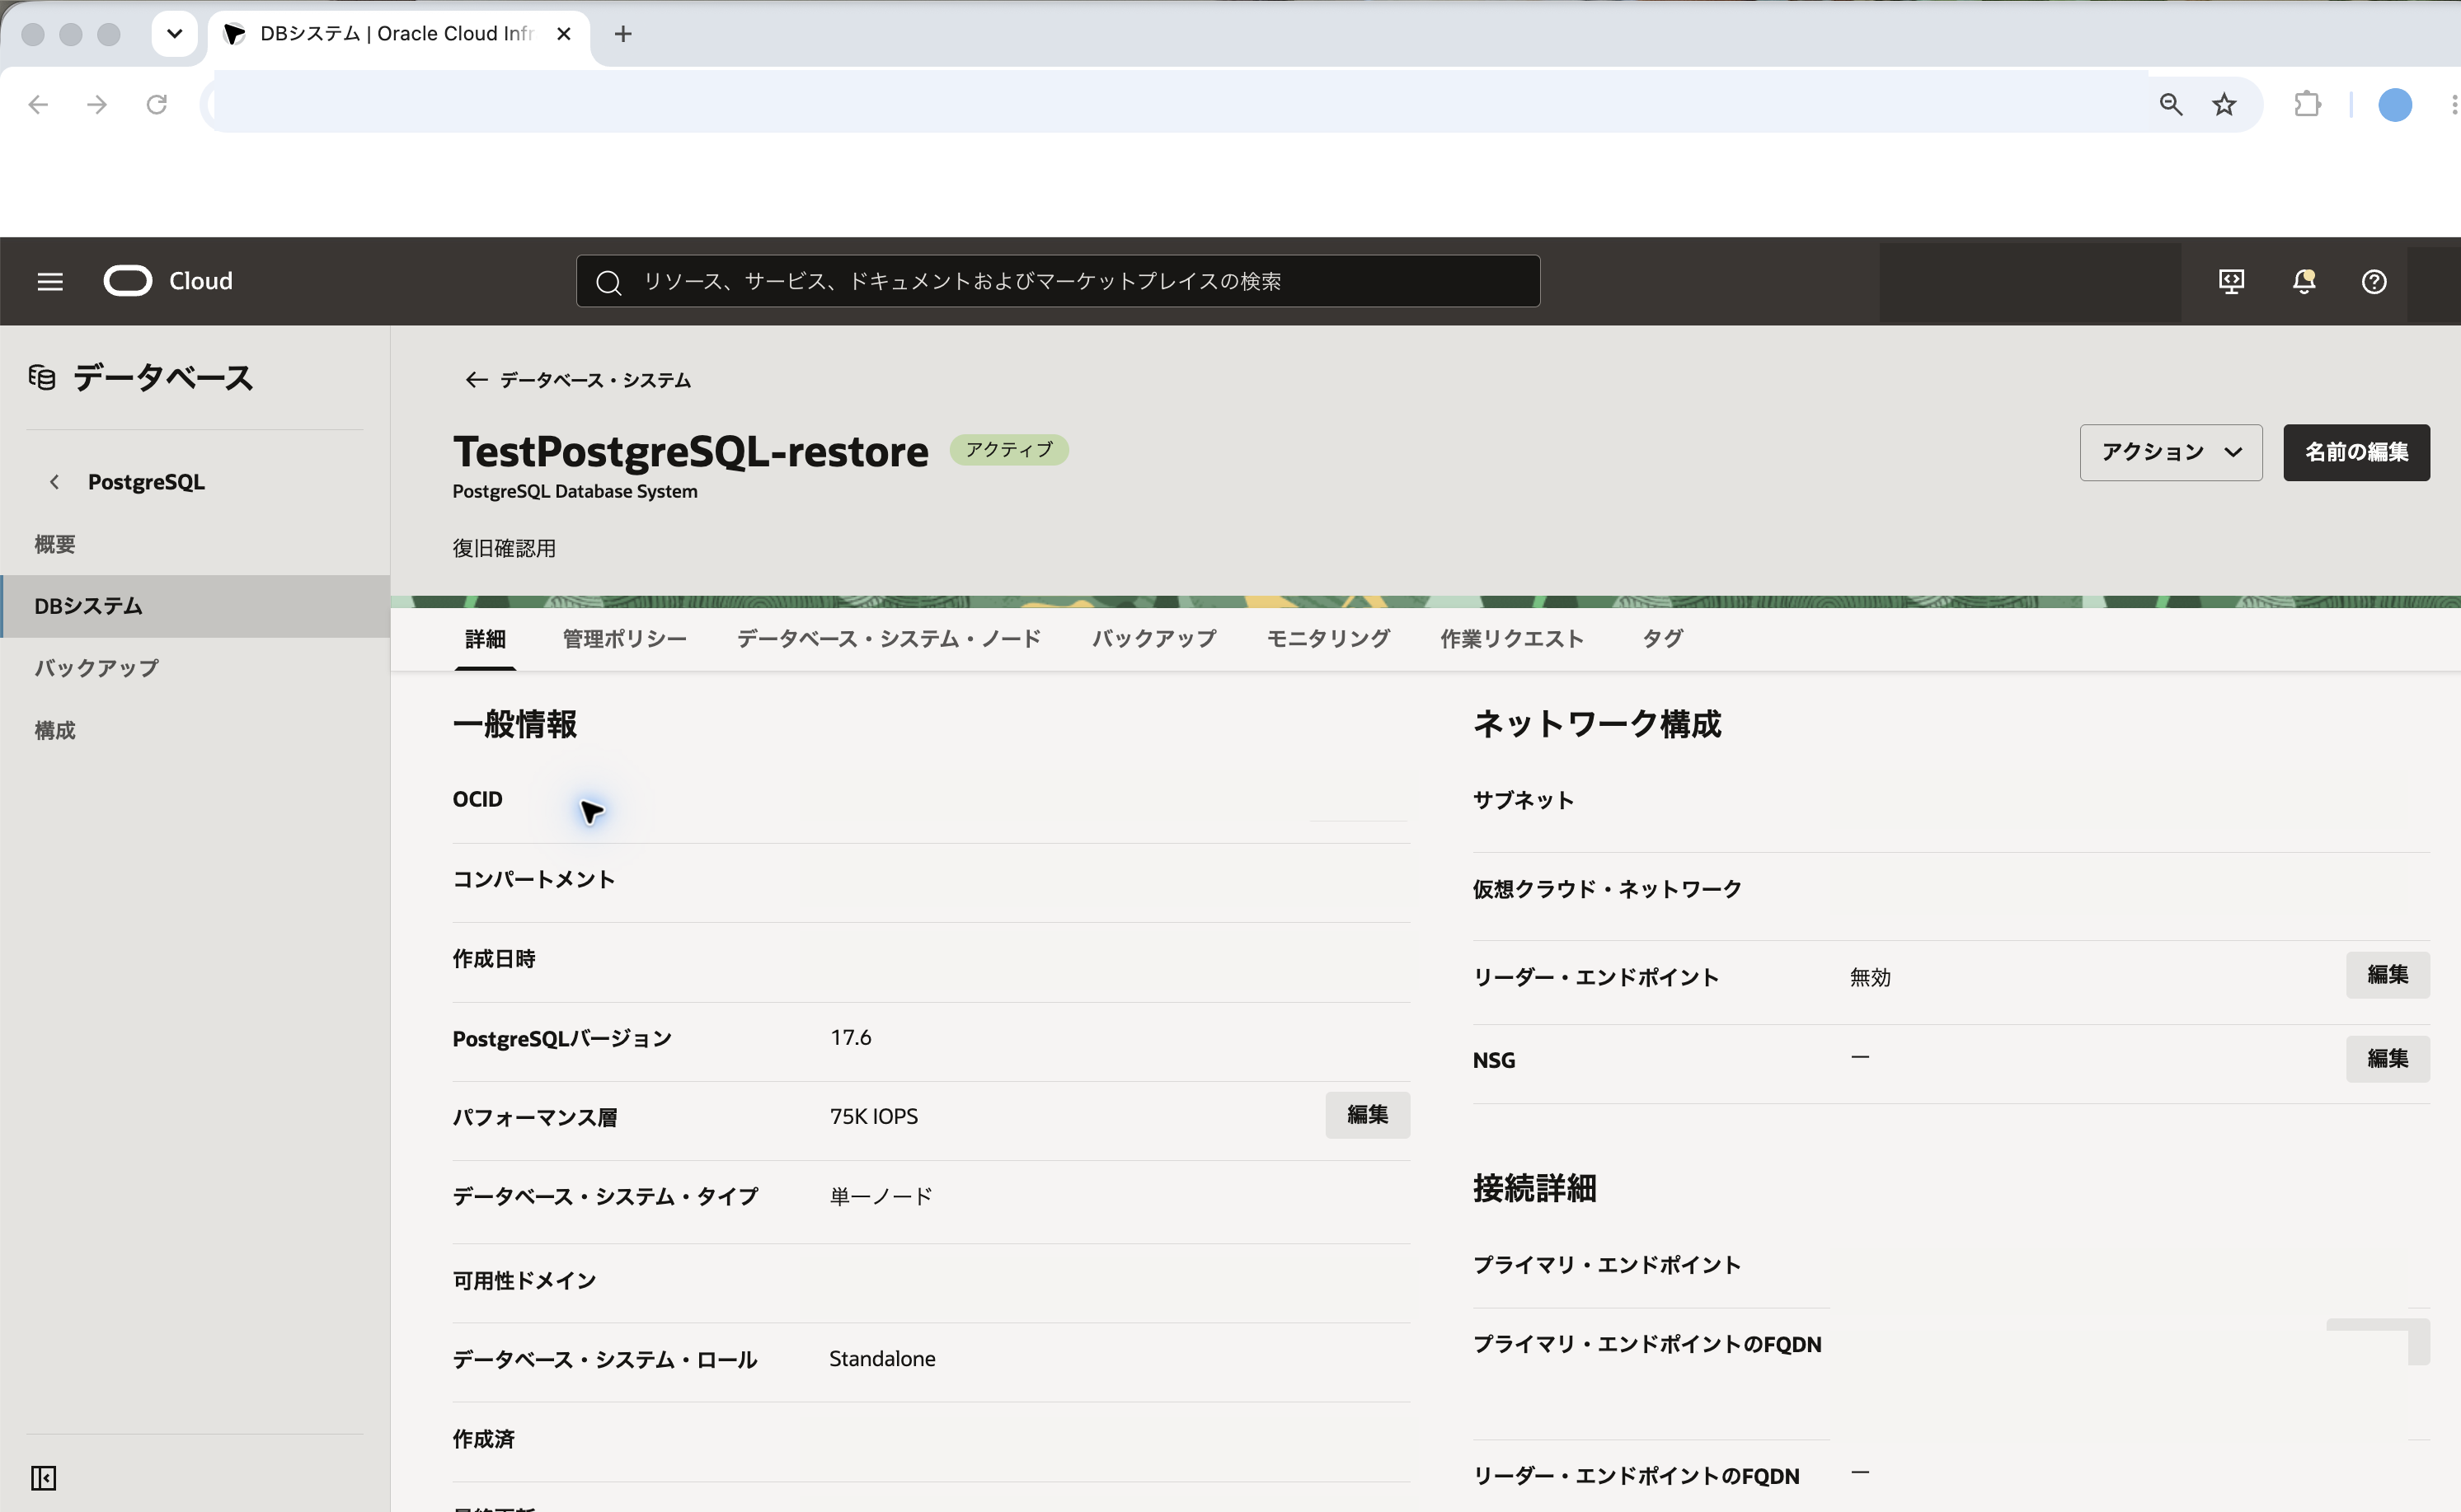Image resolution: width=2461 pixels, height=1512 pixels.
Task: Click the コンパートメント label
Action: coord(533,879)
